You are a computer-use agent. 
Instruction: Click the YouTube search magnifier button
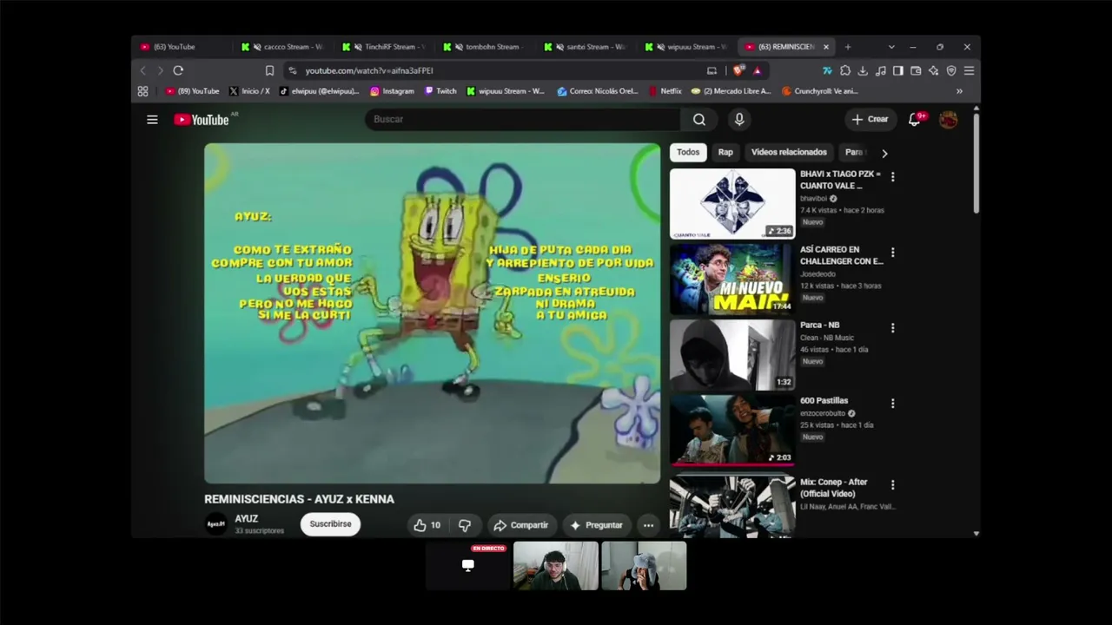(x=699, y=120)
